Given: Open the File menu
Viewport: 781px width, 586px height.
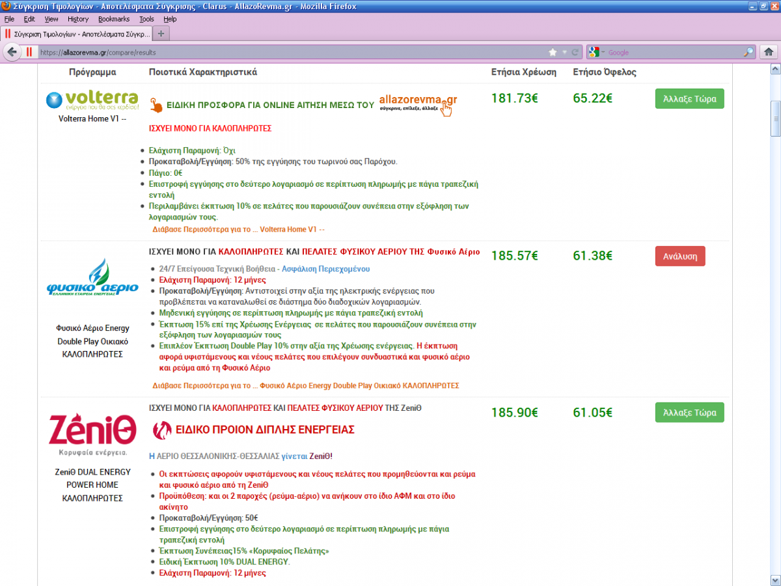Looking at the screenshot, I should tap(9, 19).
